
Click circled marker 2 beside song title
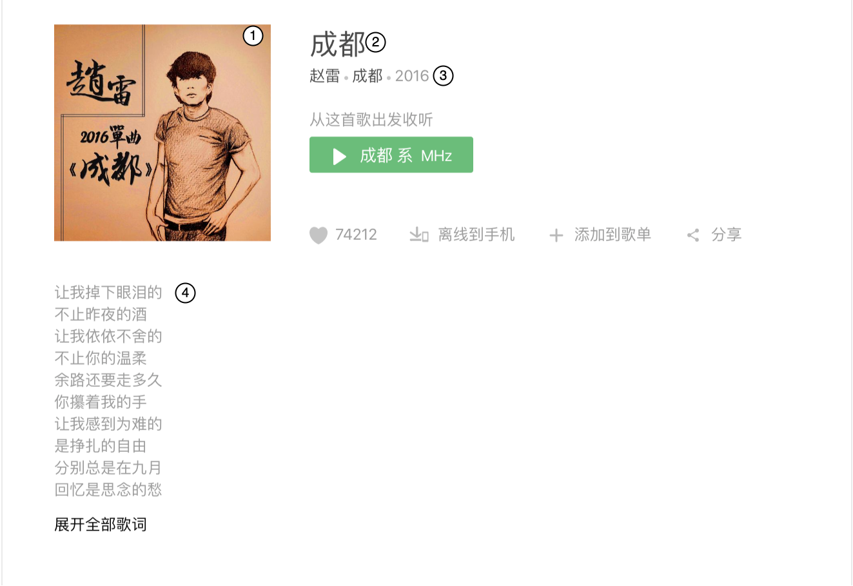(375, 43)
